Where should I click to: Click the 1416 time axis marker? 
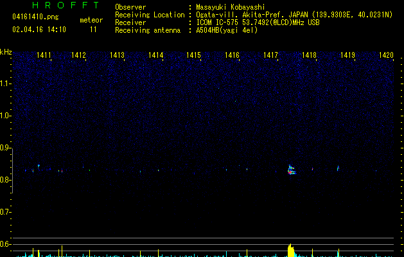232,55
